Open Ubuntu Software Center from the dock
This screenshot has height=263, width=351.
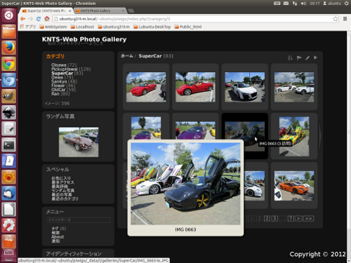click(x=9, y=241)
